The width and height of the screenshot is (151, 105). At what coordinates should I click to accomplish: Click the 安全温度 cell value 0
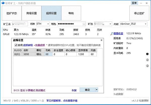(x=58, y=54)
